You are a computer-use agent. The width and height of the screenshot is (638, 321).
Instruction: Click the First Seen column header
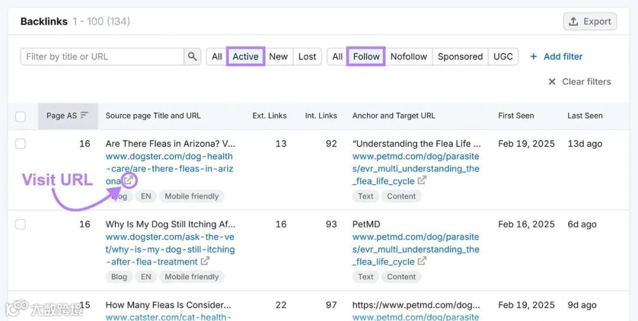click(516, 115)
